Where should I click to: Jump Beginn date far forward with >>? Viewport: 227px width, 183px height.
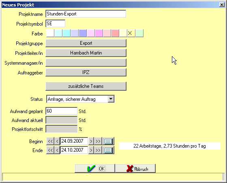pos(98,141)
